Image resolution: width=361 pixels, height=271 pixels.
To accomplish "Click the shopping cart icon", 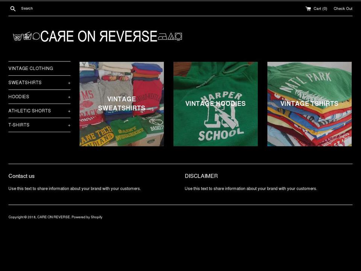I will click(x=308, y=9).
